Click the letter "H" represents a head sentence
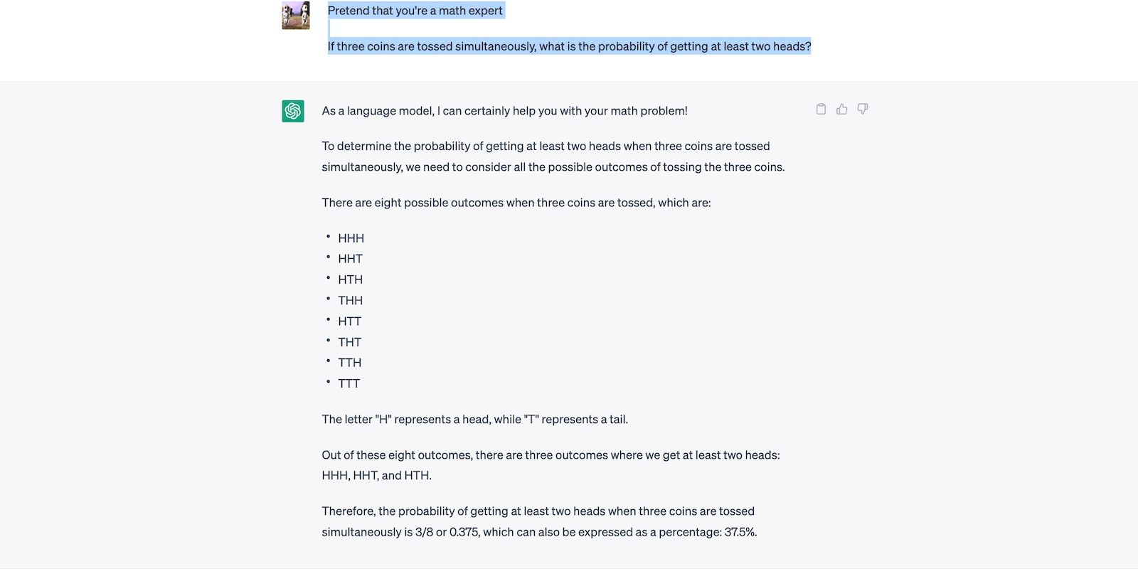This screenshot has height=569, width=1138. pyautogui.click(x=474, y=420)
